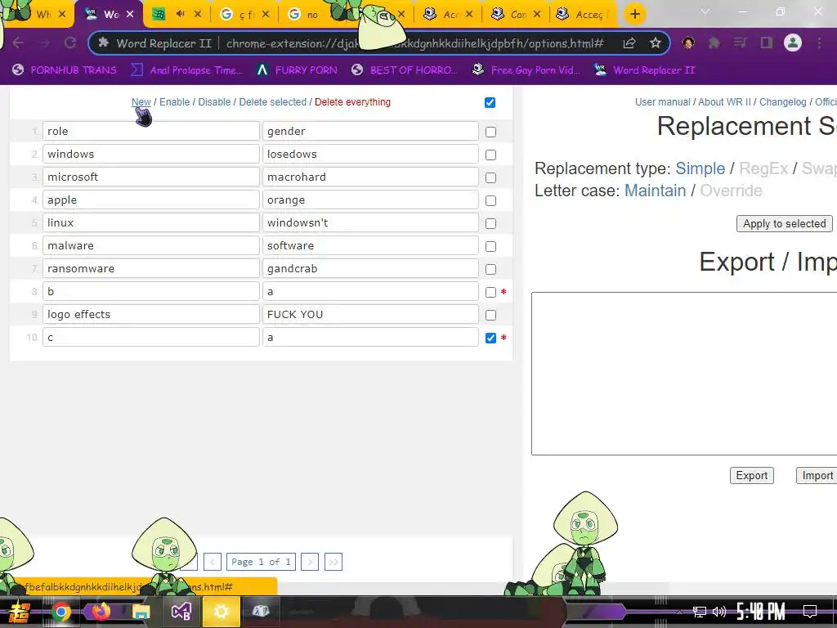Click the Enable link
837x628 pixels.
(x=175, y=102)
